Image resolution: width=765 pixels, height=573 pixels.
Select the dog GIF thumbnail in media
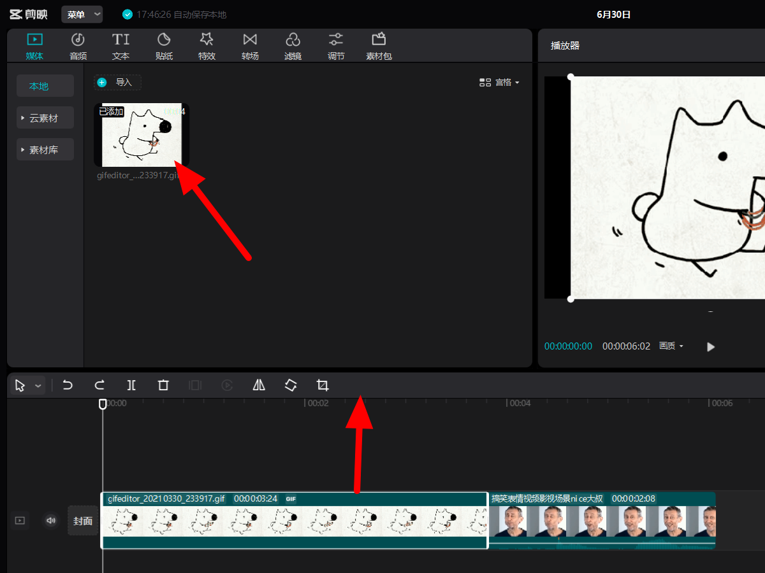tap(142, 135)
